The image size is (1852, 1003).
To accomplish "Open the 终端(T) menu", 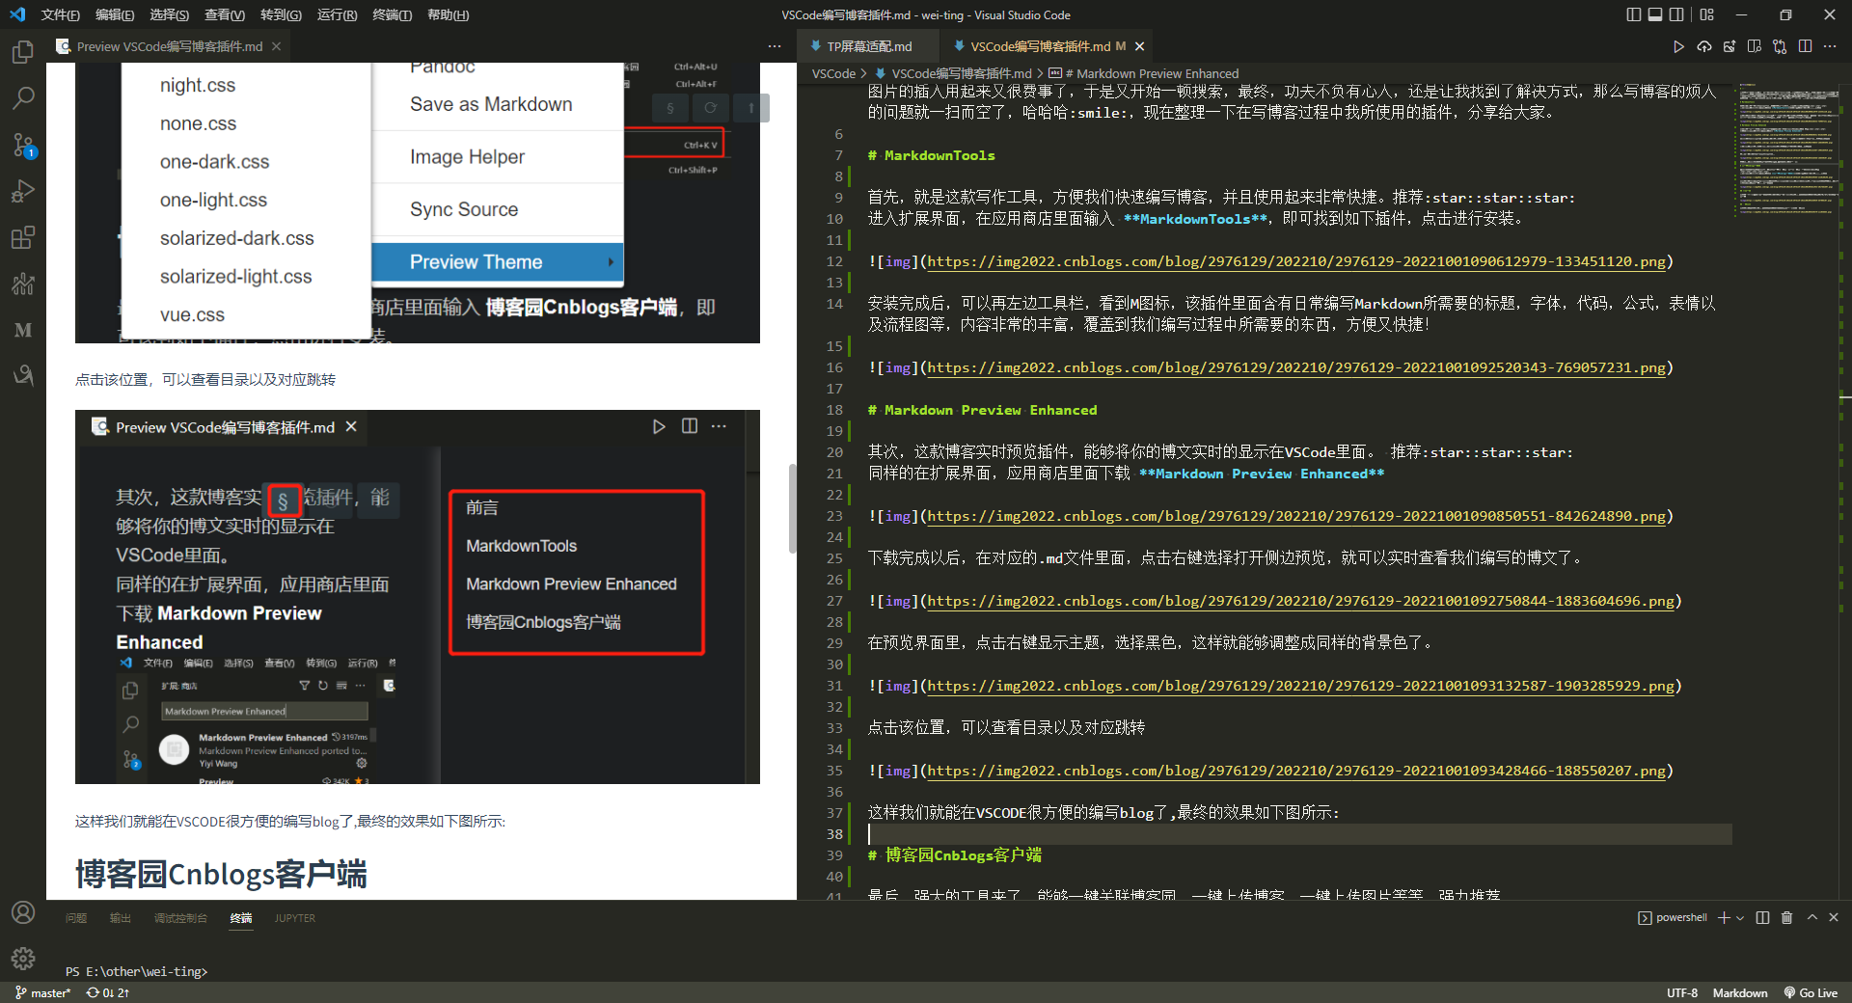I will tap(392, 14).
